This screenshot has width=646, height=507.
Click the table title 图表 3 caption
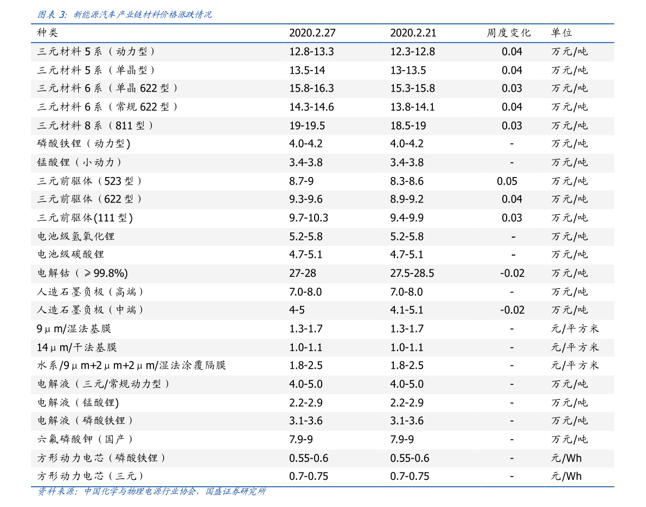124,15
